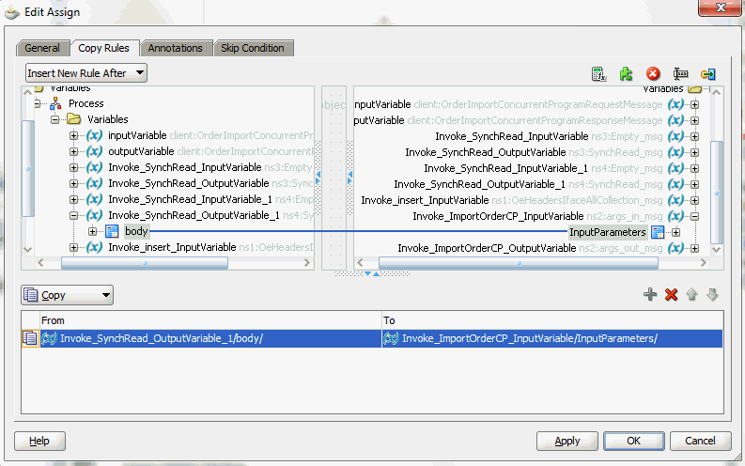Click the blue-yellow arrow toolbar icon
This screenshot has height=466, width=745.
pos(708,74)
